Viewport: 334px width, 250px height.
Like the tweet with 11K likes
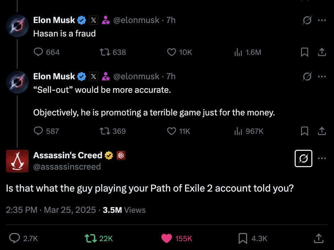click(x=171, y=131)
